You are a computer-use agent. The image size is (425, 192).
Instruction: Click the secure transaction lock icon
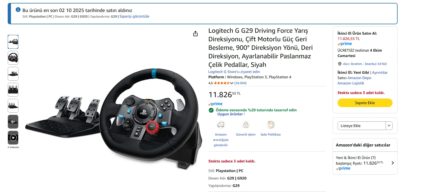click(246, 125)
